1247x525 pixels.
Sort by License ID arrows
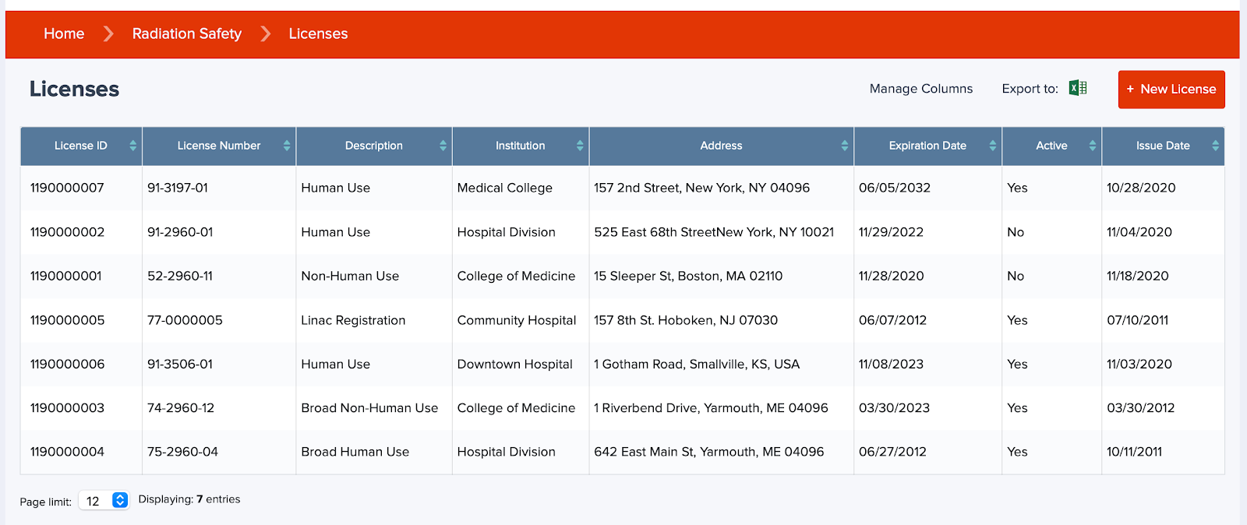pos(133,146)
